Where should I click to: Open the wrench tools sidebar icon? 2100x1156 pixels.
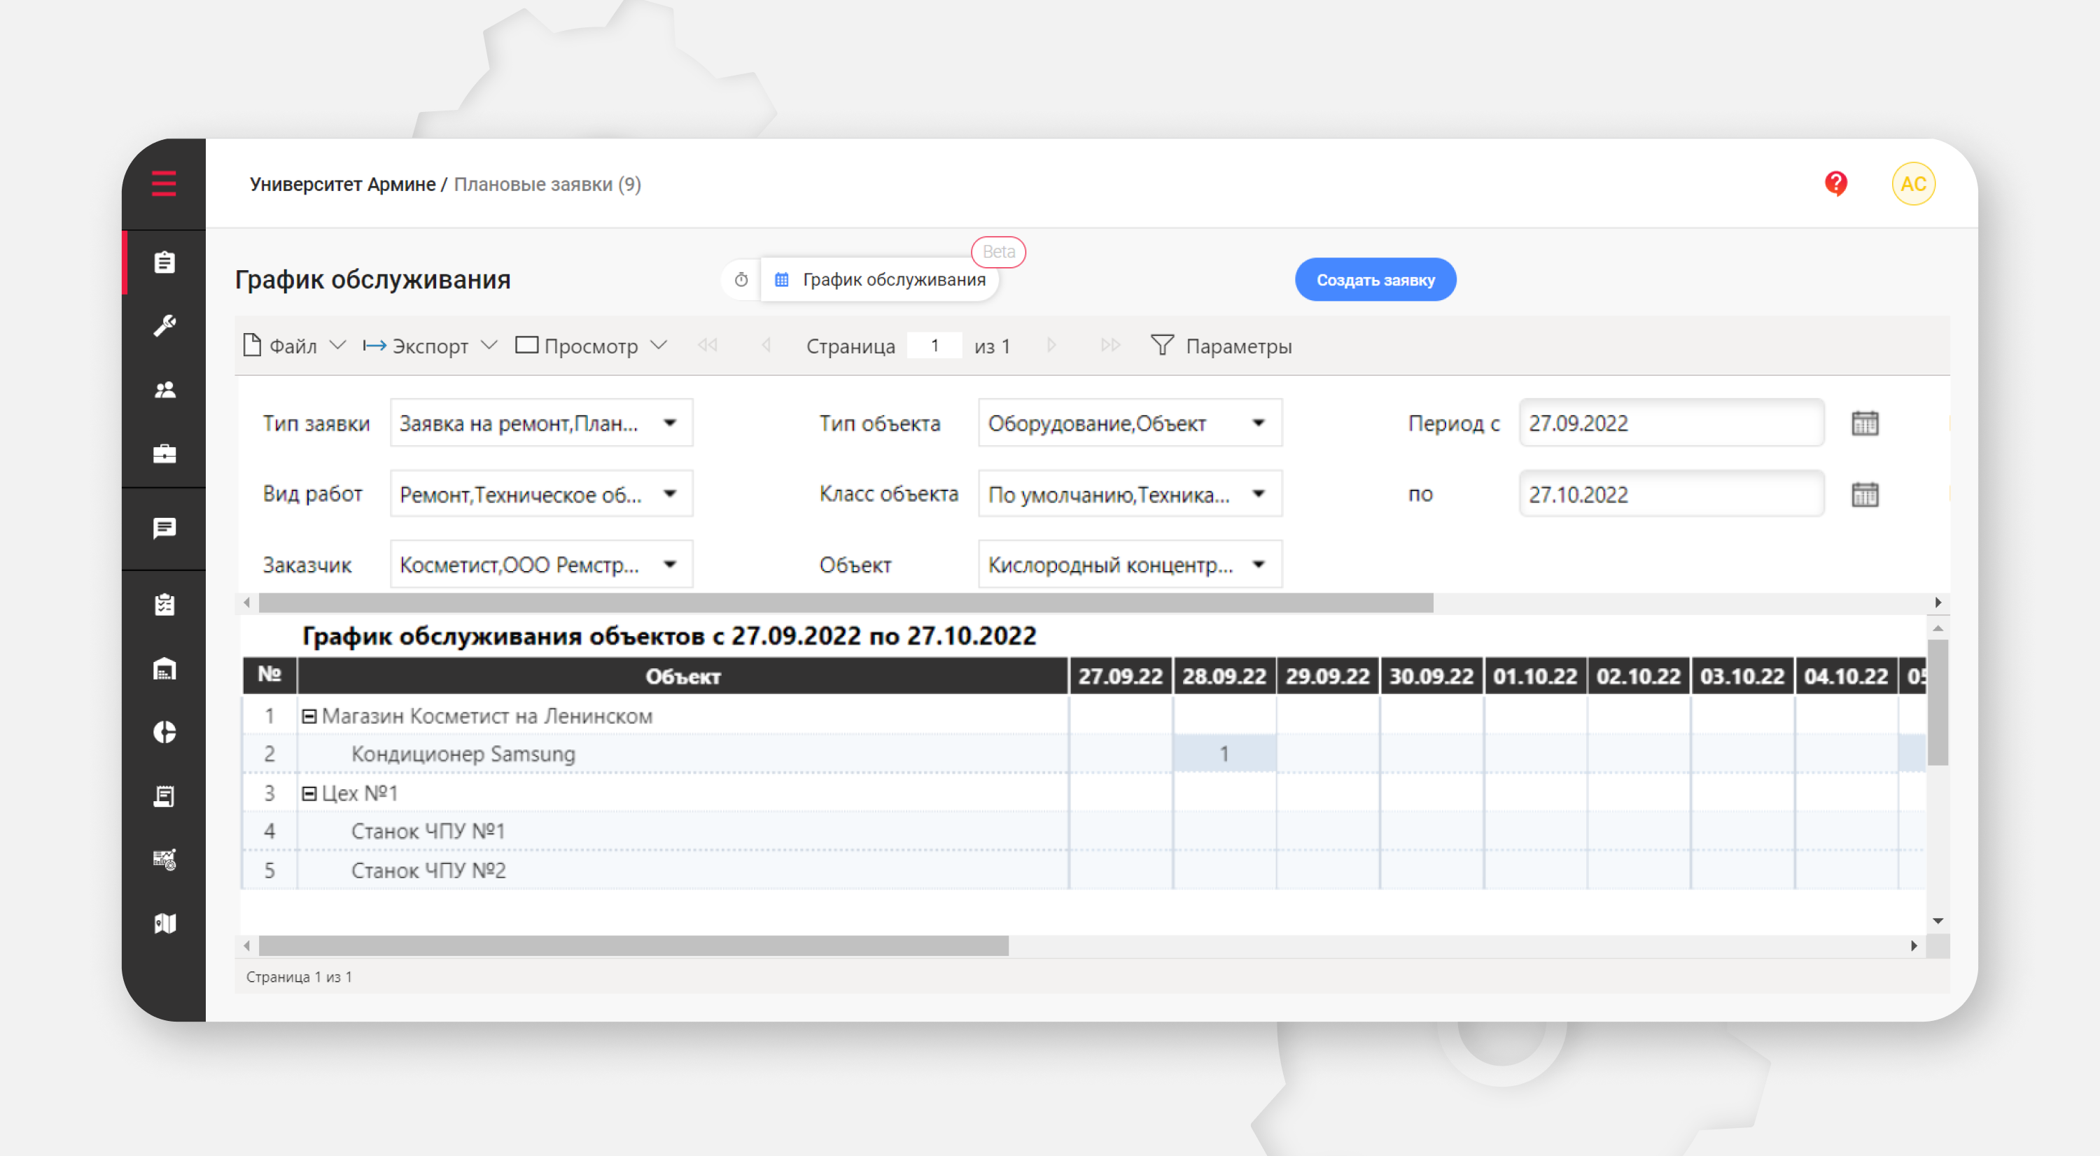tap(164, 326)
